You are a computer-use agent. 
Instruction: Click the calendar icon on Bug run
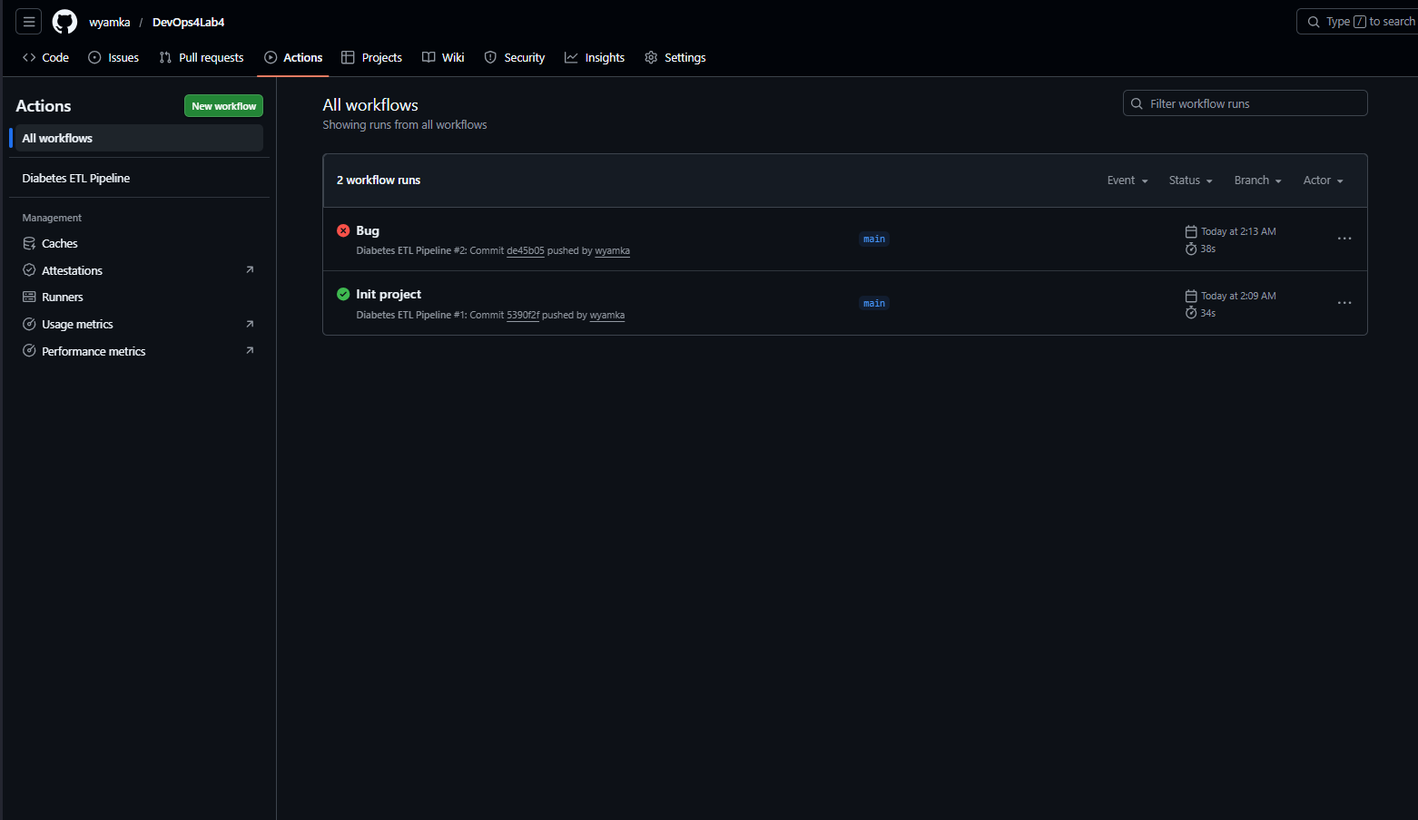tap(1191, 231)
